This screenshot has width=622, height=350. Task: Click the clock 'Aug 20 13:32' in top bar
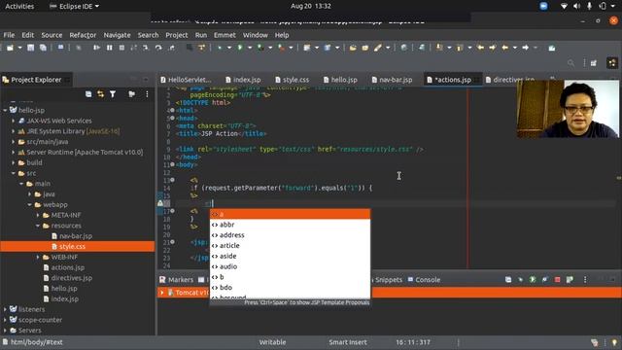click(311, 7)
